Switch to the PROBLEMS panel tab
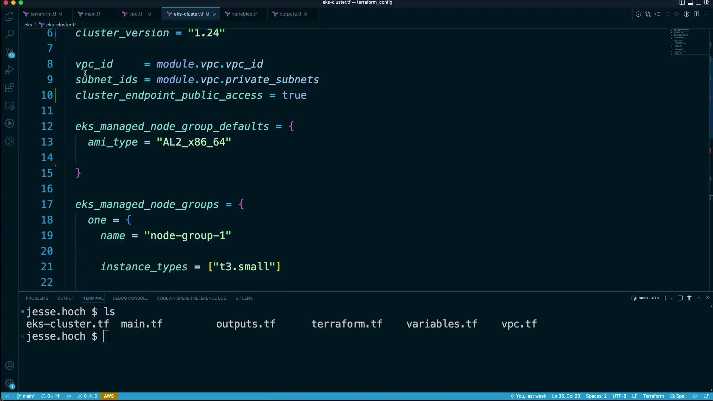This screenshot has height=401, width=713. (37, 298)
